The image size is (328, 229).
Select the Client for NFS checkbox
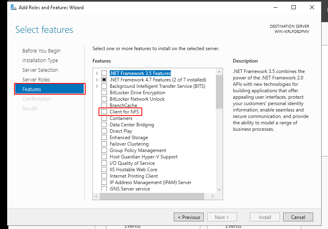point(104,112)
